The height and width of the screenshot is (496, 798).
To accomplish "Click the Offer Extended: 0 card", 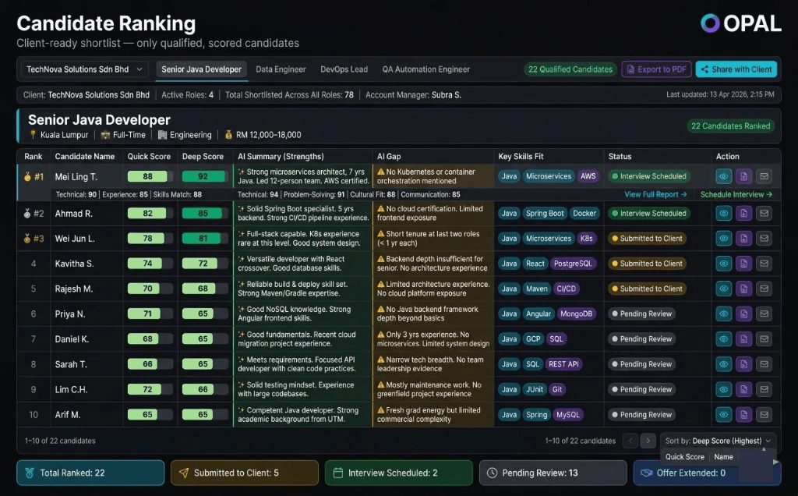I will tap(707, 473).
